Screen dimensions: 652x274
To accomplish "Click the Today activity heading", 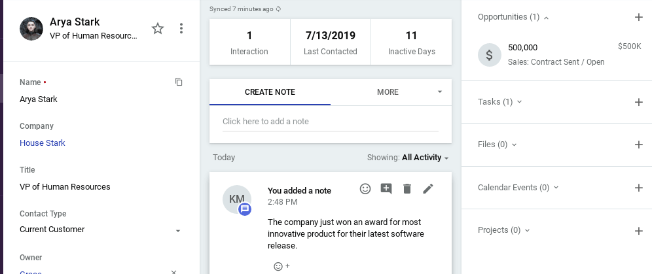I will pyautogui.click(x=224, y=158).
